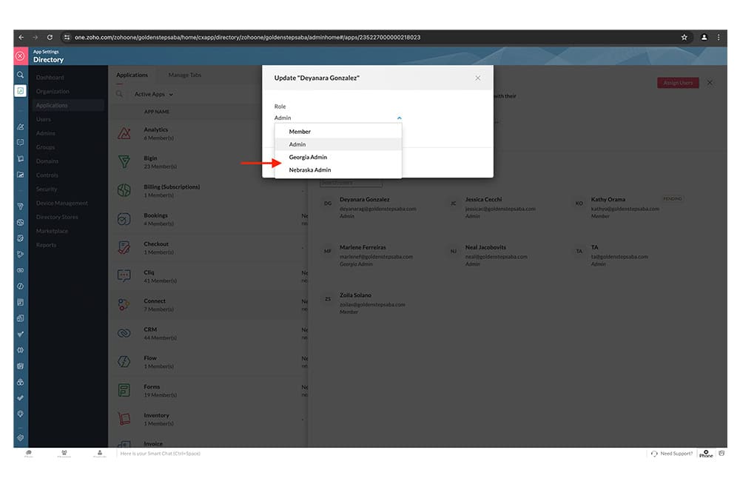740x487 pixels.
Task: Click the Analytics app icon in the list
Action: 124,133
